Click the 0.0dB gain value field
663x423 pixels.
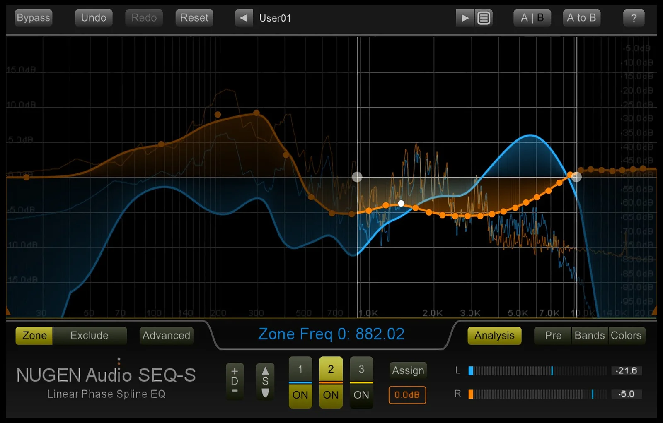click(407, 395)
